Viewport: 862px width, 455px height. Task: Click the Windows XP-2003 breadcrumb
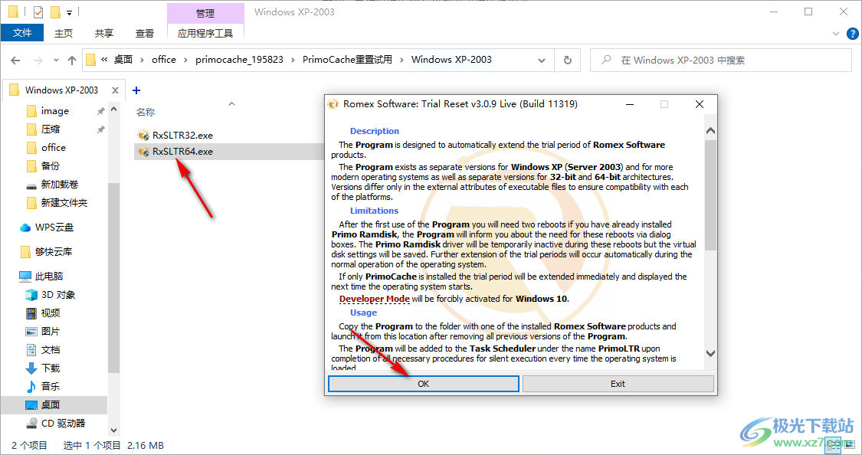coord(451,59)
